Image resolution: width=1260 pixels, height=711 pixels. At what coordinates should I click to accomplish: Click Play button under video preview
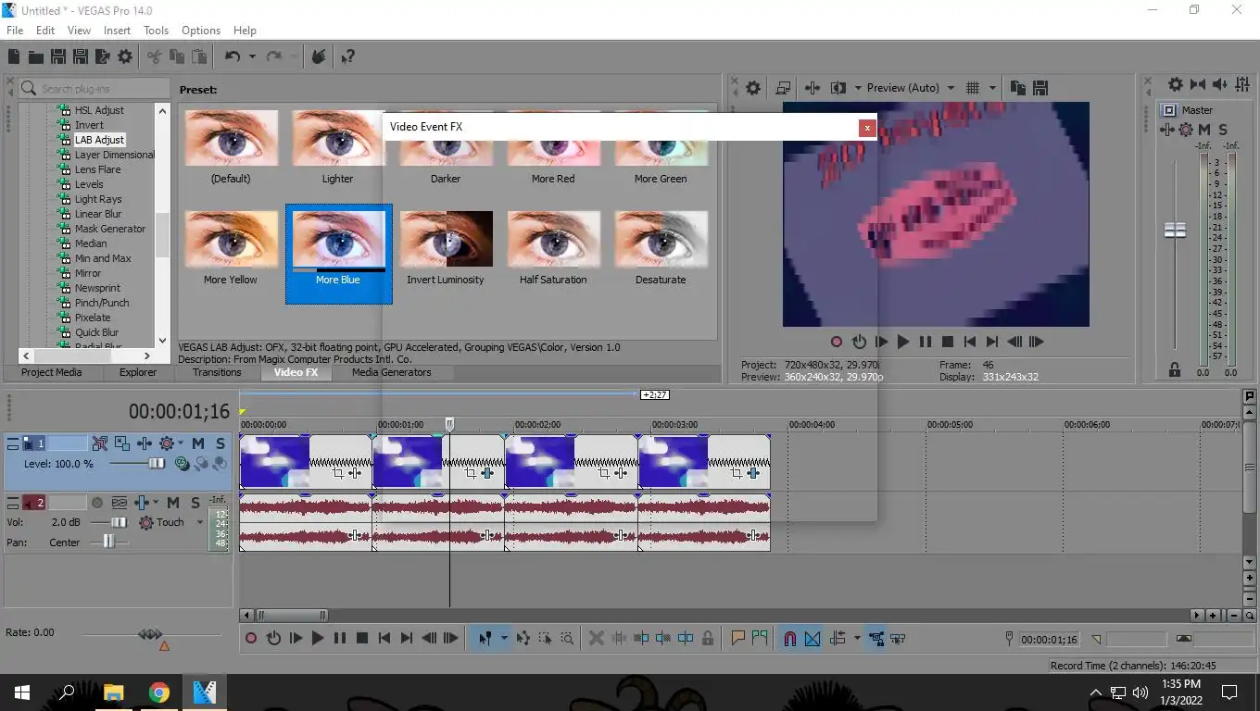click(x=902, y=342)
